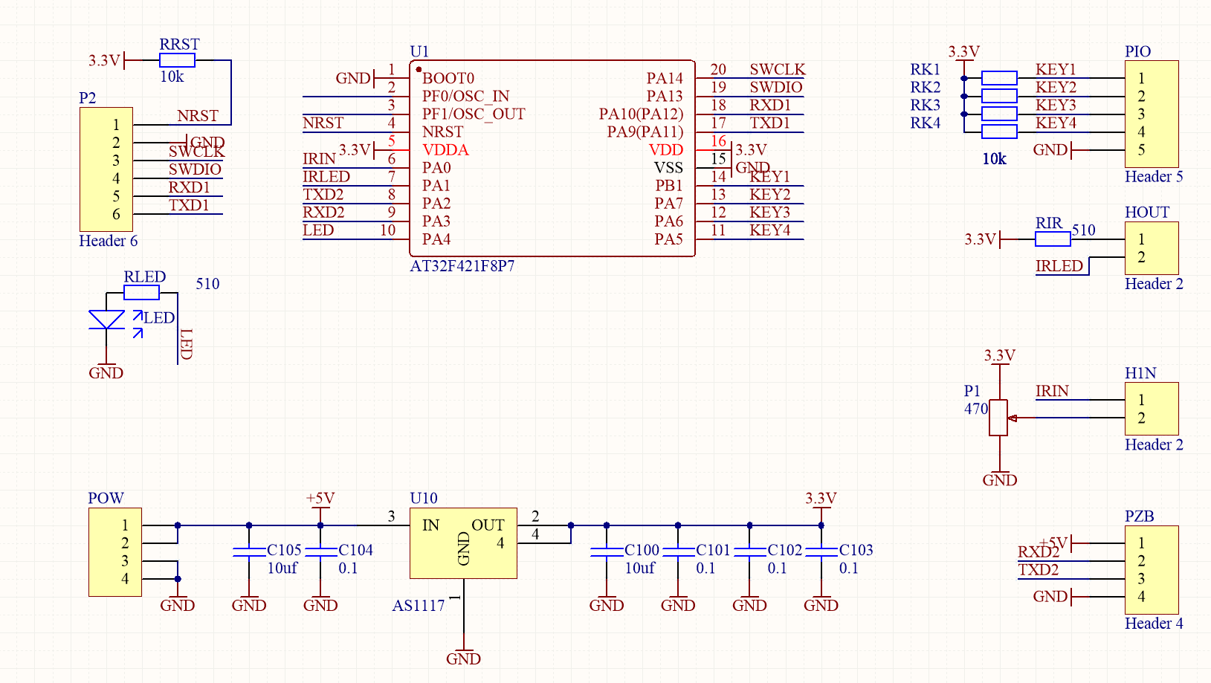Select capacitor C101 symbol
Image resolution: width=1211 pixels, height=683 pixels.
pos(678,552)
